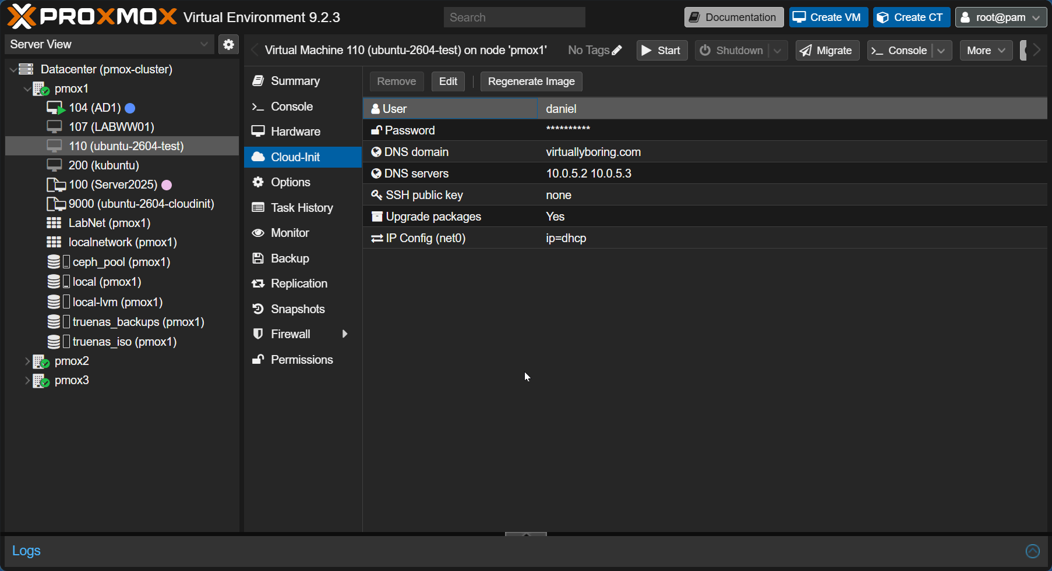1052x571 pixels.
Task: Open the Monitor tab
Action: coord(303,233)
